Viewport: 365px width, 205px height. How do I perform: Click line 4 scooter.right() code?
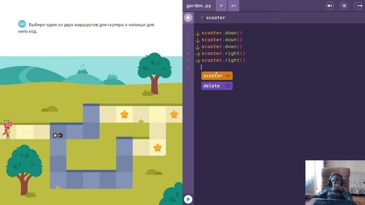point(223,54)
